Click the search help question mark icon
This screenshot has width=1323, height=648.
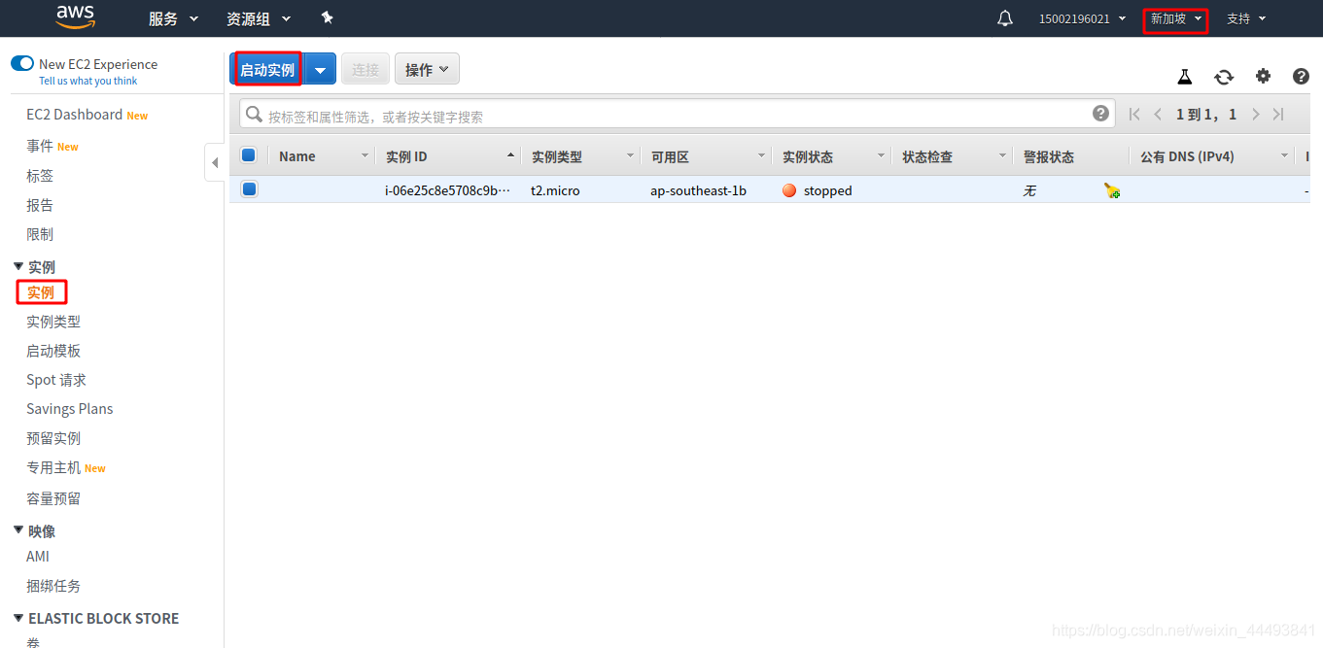[1100, 114]
